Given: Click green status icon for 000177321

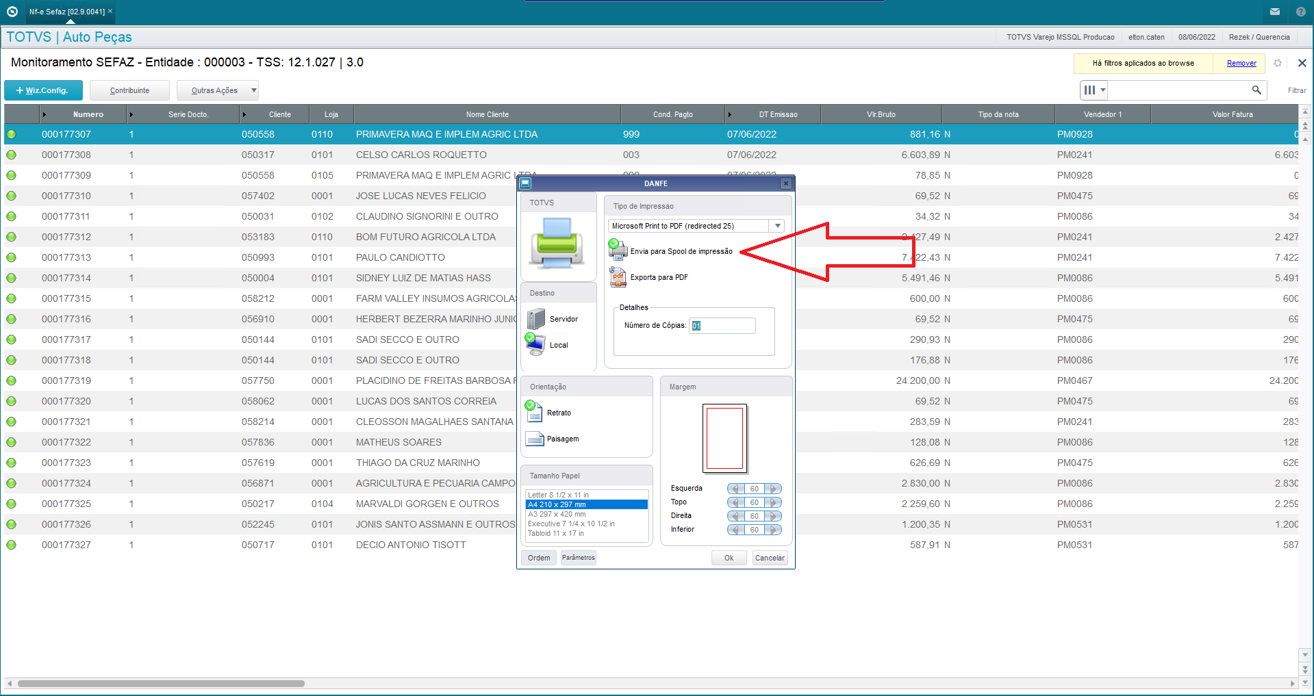Looking at the screenshot, I should [x=11, y=422].
